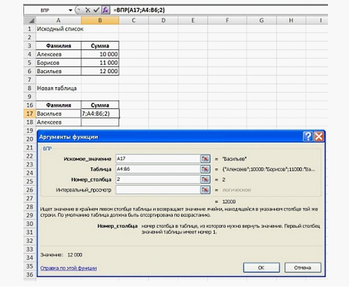349x294 pixels.
Task: Click the Отмена button
Action: point(302,267)
